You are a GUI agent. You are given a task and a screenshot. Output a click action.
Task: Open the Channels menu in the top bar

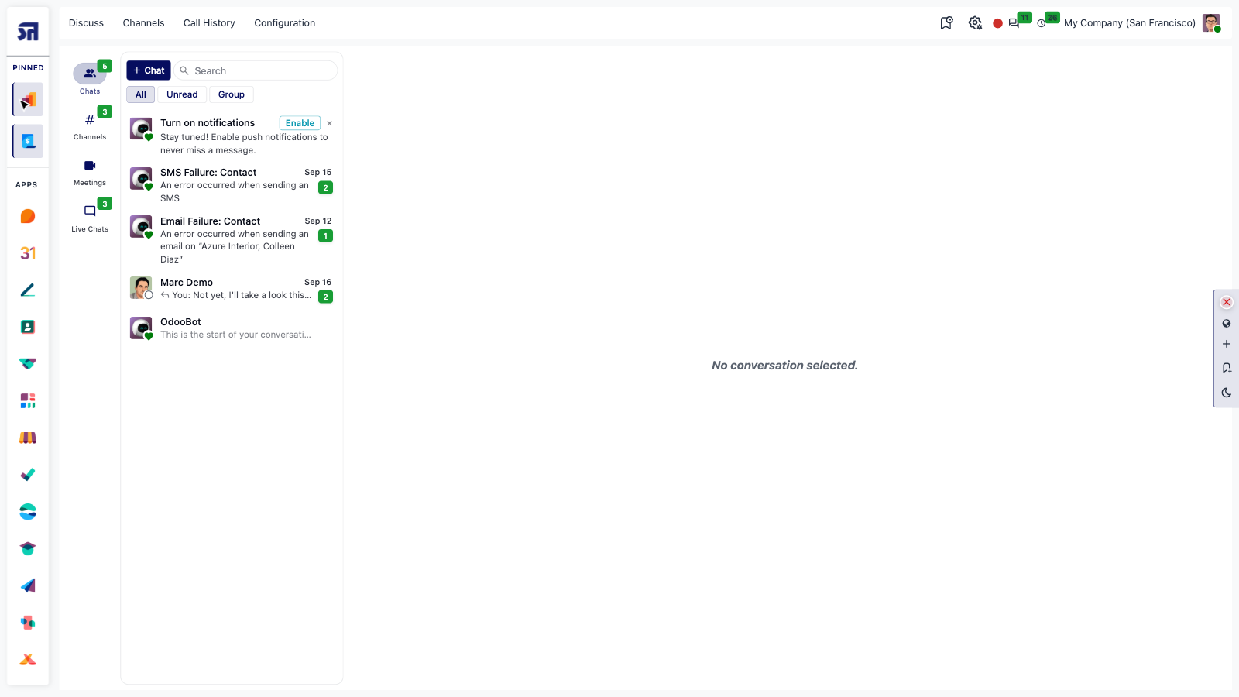coord(143,23)
